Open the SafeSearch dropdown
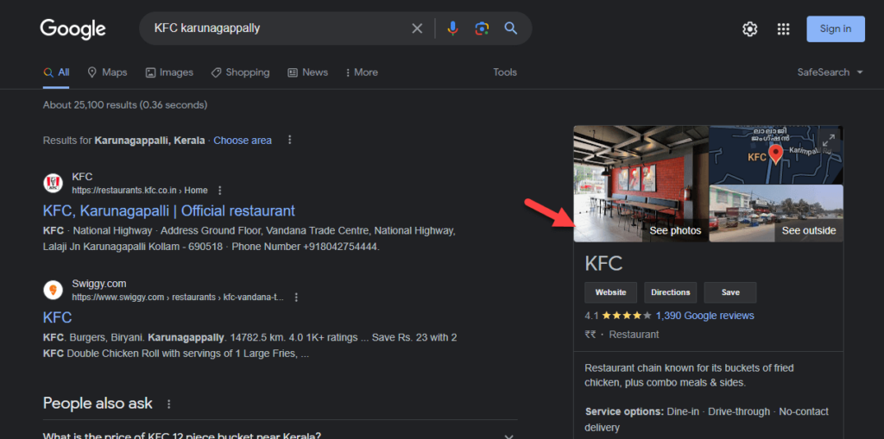Image resolution: width=884 pixels, height=439 pixels. point(830,72)
